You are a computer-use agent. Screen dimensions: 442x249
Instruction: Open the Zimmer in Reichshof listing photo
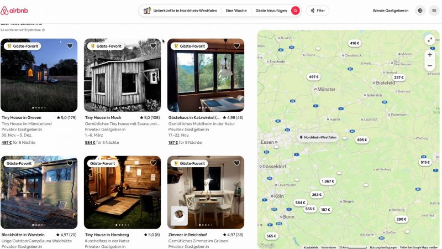pyautogui.click(x=206, y=192)
